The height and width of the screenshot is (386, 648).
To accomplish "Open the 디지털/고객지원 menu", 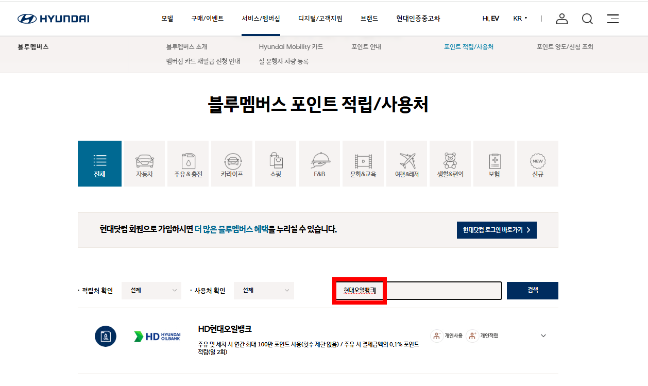I will 320,19.
